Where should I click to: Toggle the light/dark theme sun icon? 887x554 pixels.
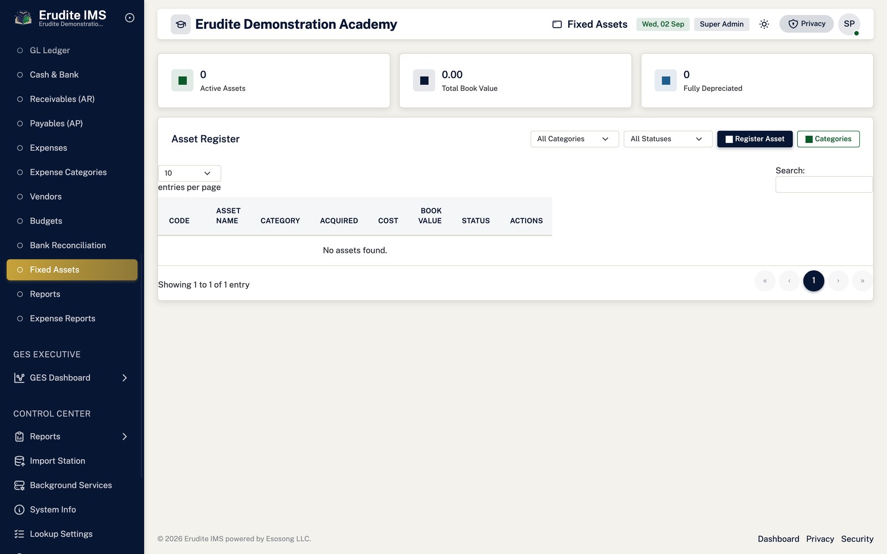tap(764, 24)
